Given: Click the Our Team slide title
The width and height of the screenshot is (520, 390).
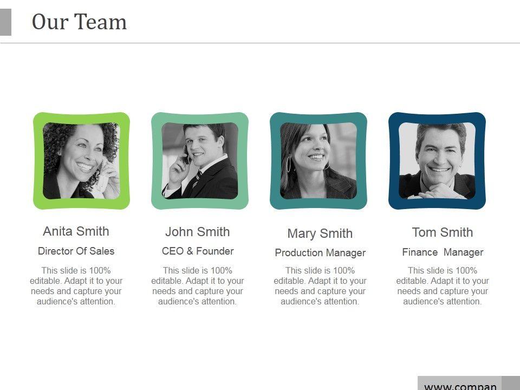Looking at the screenshot, I should click(x=79, y=22).
